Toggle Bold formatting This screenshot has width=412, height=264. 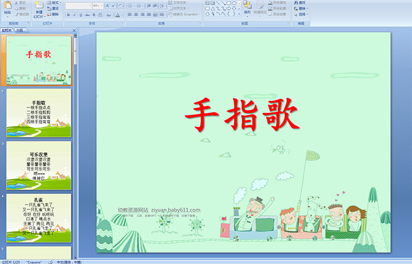tap(68, 15)
